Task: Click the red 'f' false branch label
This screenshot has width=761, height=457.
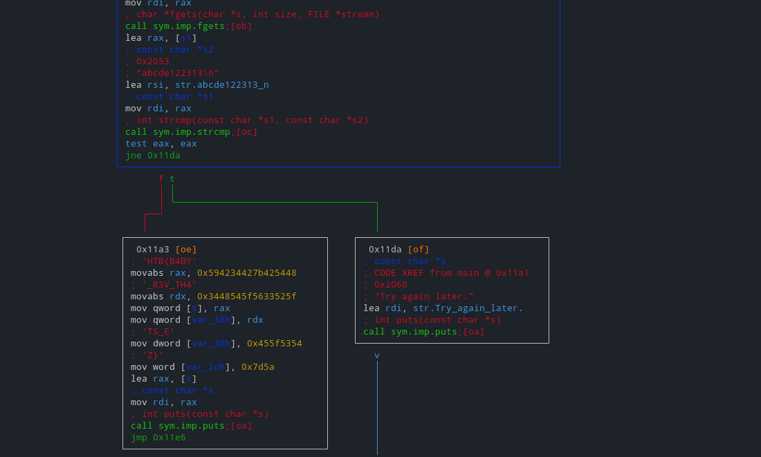Action: 161,179
